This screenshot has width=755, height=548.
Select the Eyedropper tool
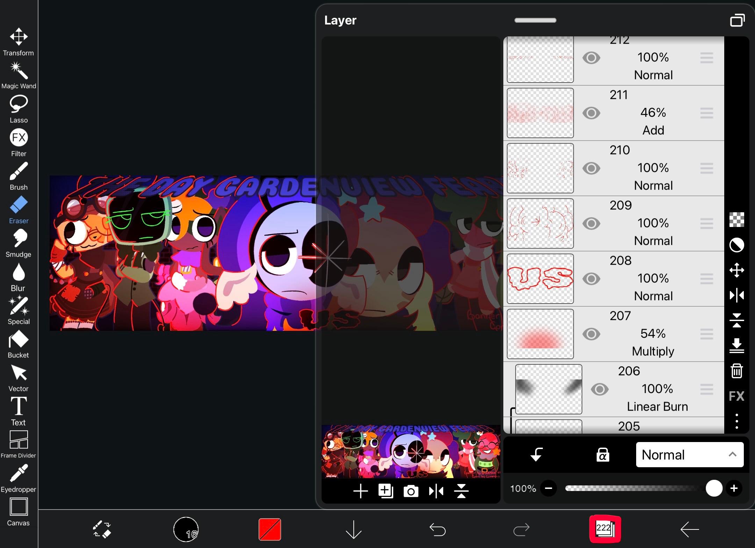[x=19, y=478]
